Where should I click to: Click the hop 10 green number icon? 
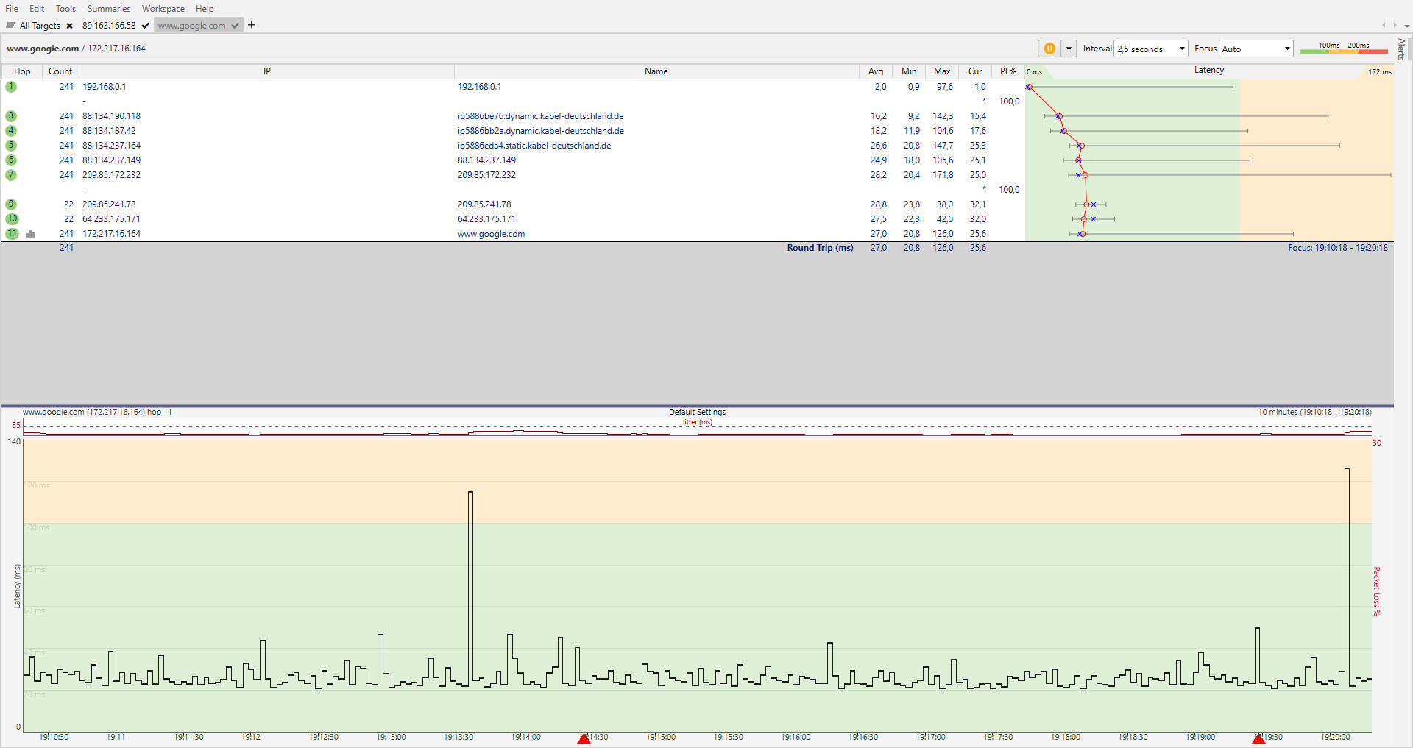[x=12, y=219]
